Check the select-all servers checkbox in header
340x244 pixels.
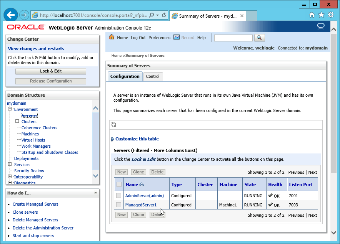click(x=119, y=185)
